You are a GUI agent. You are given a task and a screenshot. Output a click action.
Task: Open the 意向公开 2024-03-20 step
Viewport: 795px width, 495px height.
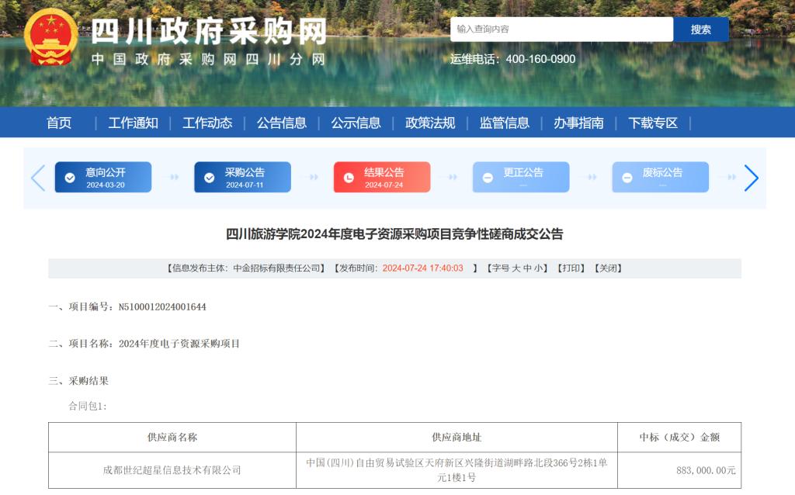pyautogui.click(x=103, y=178)
